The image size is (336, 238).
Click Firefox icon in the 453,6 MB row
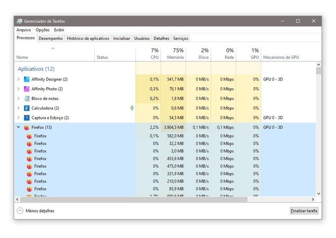[30, 159]
